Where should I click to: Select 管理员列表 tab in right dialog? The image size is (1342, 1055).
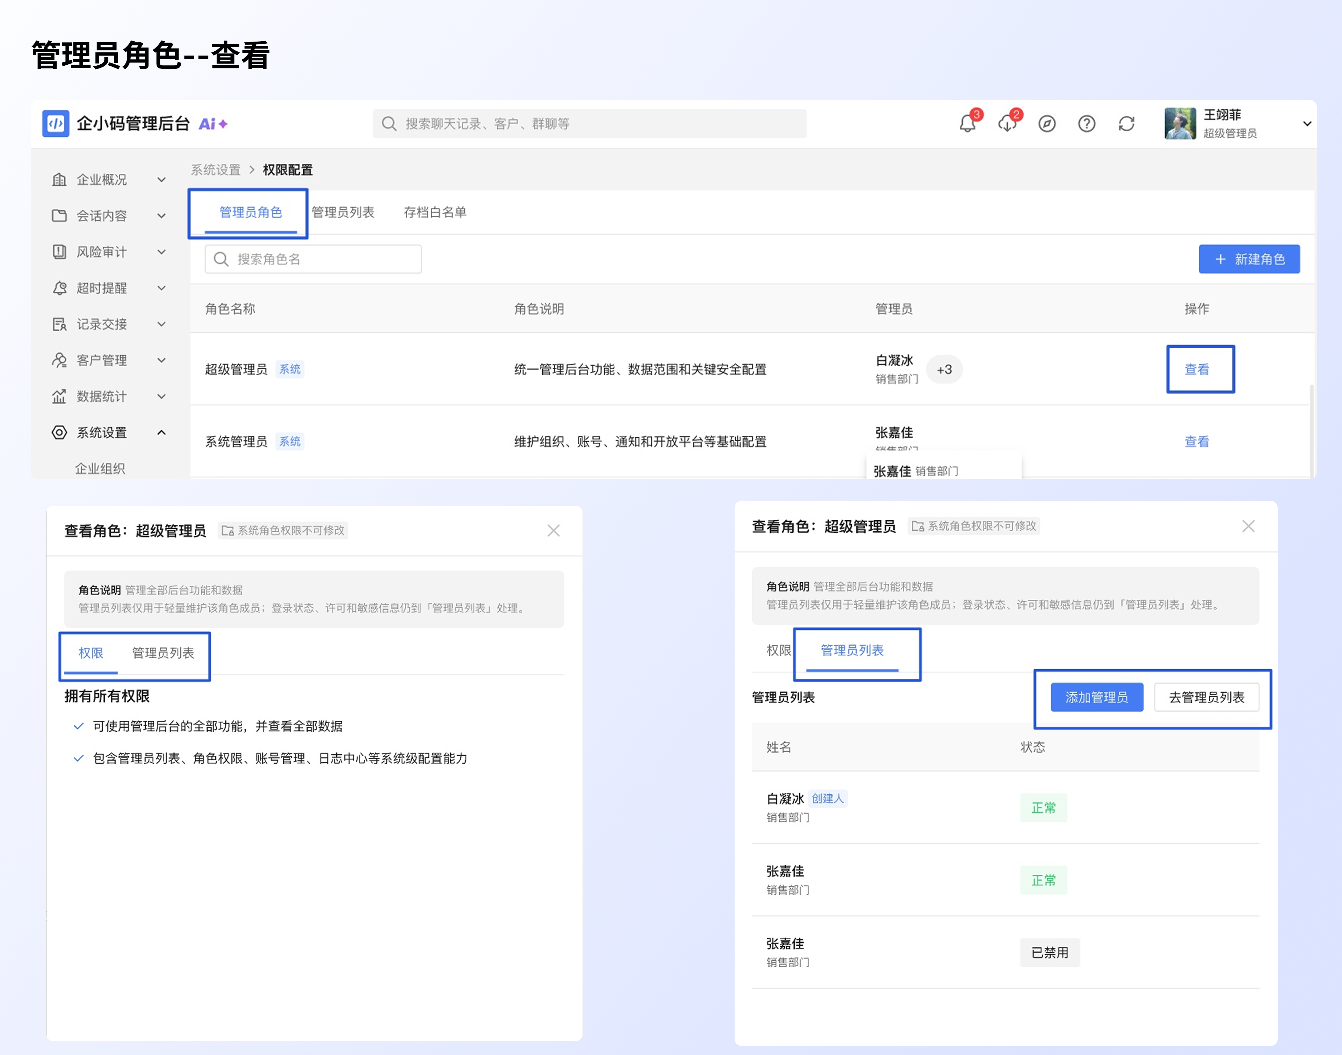tap(852, 650)
